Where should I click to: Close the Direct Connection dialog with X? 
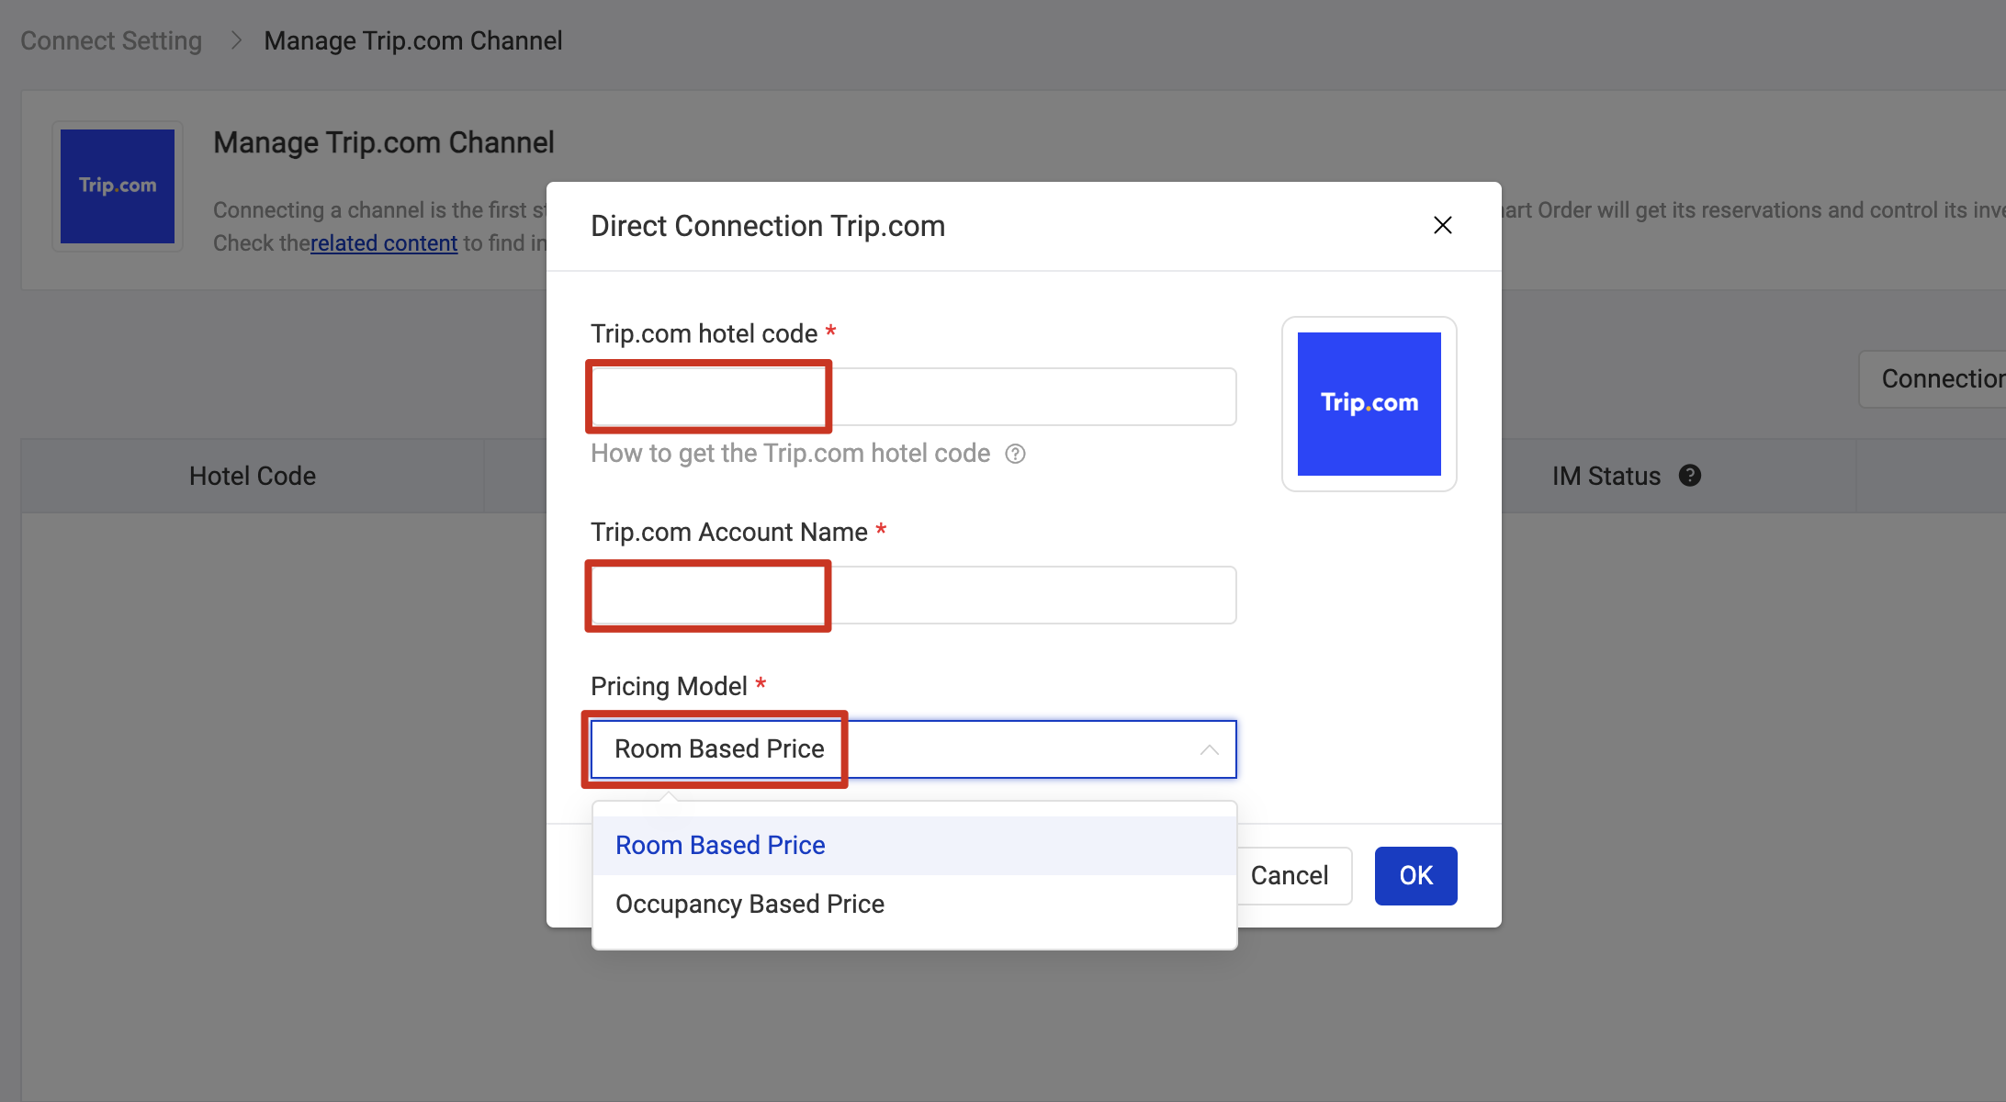[x=1442, y=225]
